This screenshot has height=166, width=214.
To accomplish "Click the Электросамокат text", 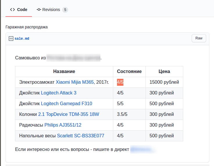I will pos(37,82).
